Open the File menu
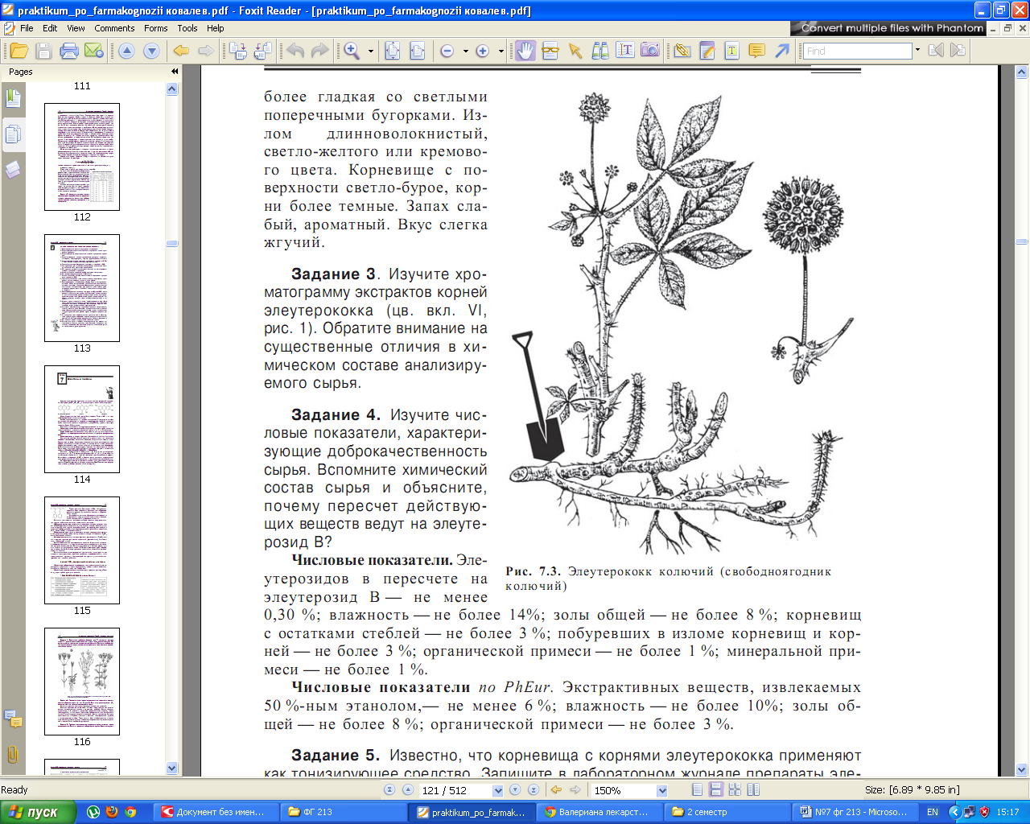 [x=27, y=28]
